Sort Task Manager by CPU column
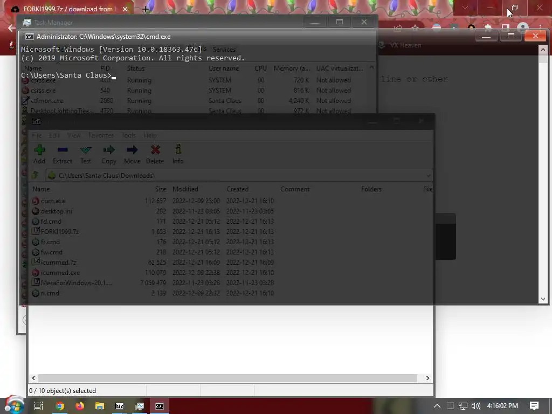Screen dimensions: 552x414 (260, 68)
